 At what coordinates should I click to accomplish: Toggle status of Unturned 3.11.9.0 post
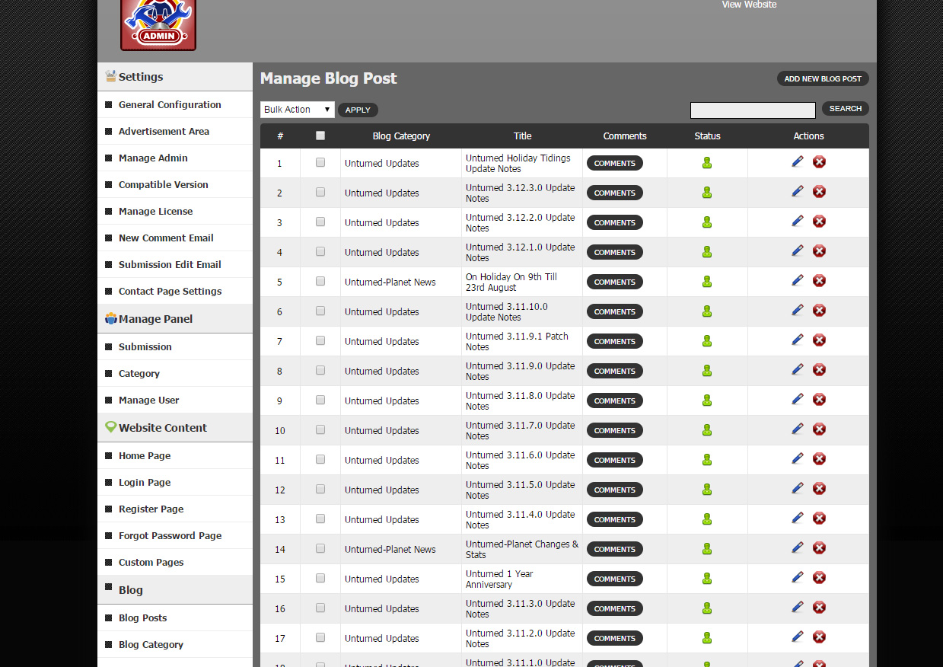tap(707, 371)
